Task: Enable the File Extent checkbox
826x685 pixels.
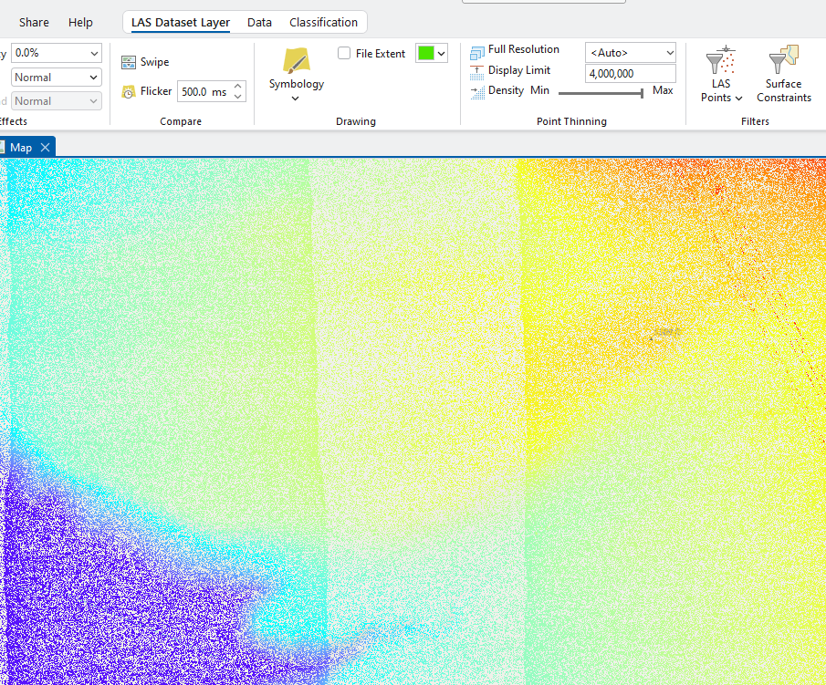Action: pyautogui.click(x=343, y=53)
